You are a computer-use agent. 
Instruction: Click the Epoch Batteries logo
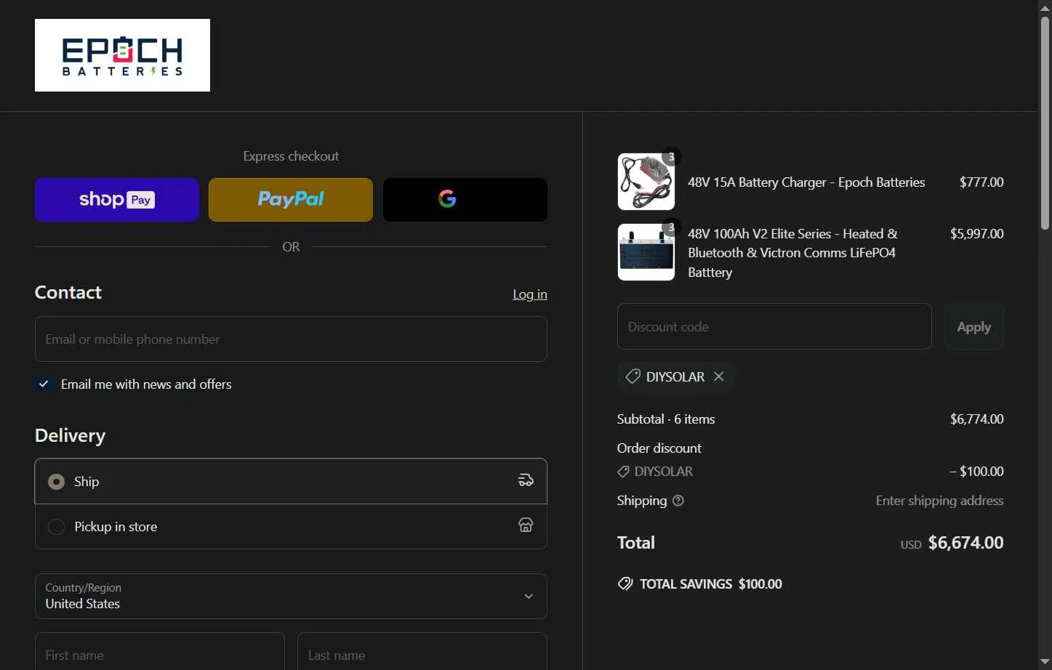122,55
